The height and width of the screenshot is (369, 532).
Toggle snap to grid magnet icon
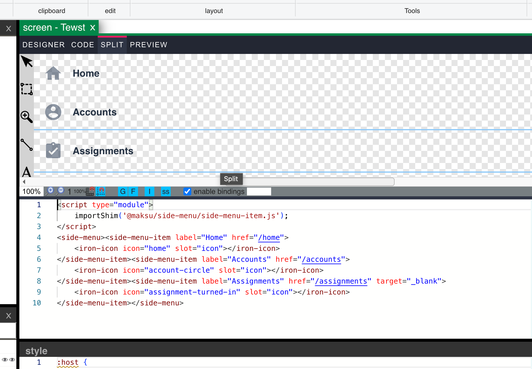click(x=90, y=191)
